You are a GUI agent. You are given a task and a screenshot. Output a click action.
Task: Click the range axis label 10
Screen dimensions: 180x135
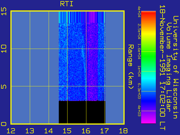tap(4, 49)
